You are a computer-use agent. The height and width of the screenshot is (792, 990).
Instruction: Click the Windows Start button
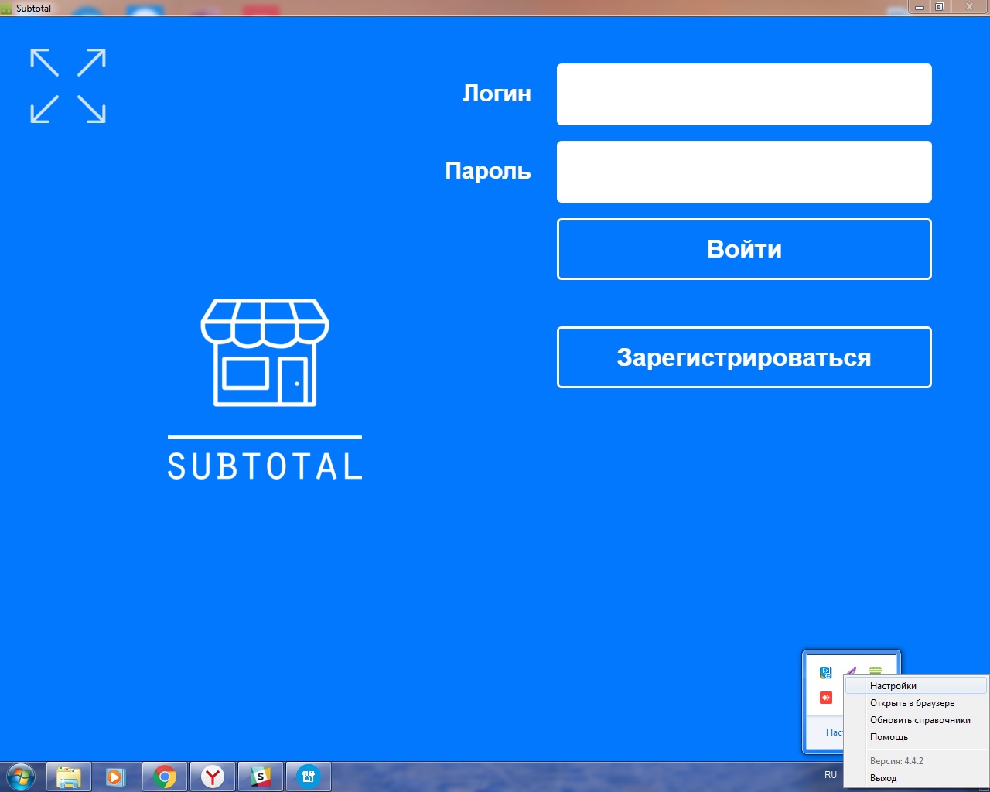(21, 776)
